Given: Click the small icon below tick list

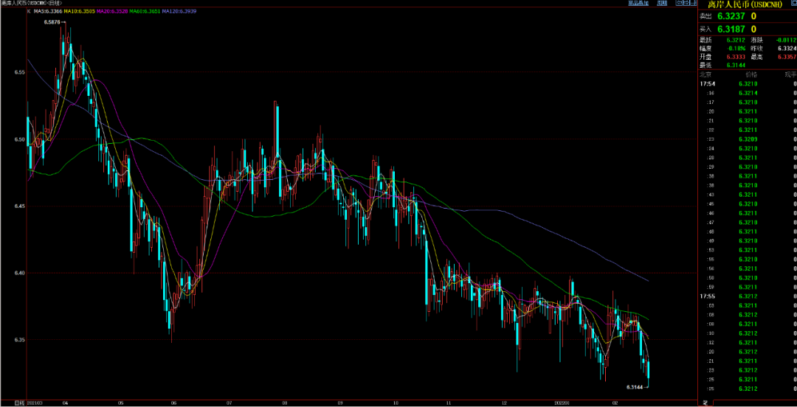Looking at the screenshot, I should [705, 403].
